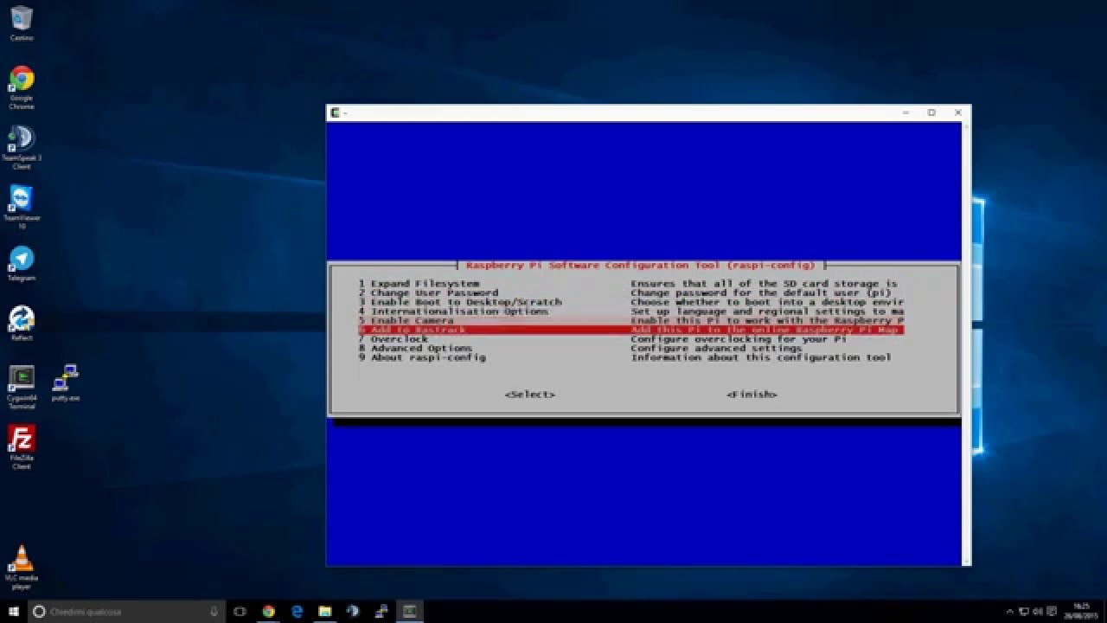This screenshot has height=623, width=1107.
Task: Click "Change password for the default user (pi)"
Action: 761,293
